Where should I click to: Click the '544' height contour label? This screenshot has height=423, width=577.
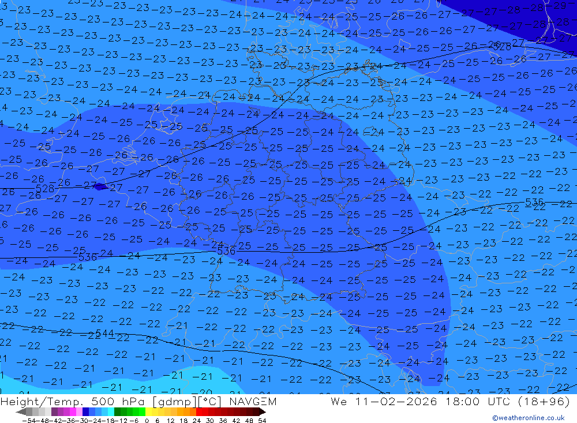pyautogui.click(x=104, y=334)
